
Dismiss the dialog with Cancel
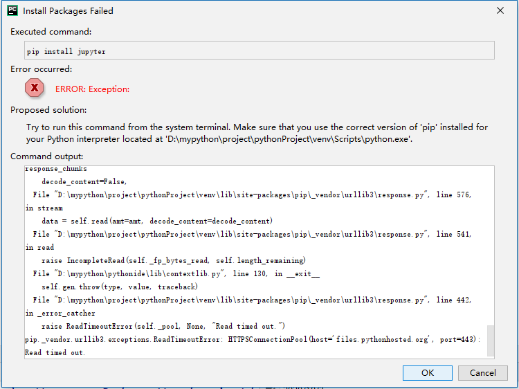(482, 373)
